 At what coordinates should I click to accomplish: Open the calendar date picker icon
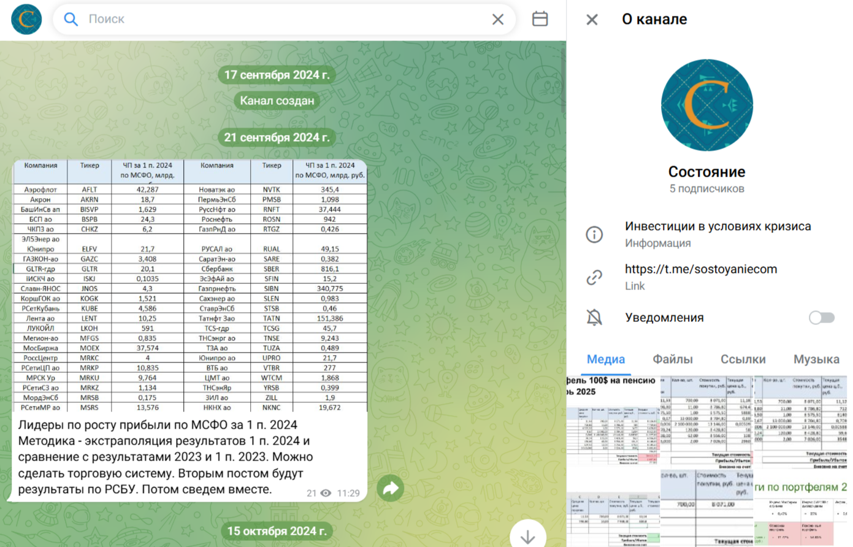click(540, 19)
